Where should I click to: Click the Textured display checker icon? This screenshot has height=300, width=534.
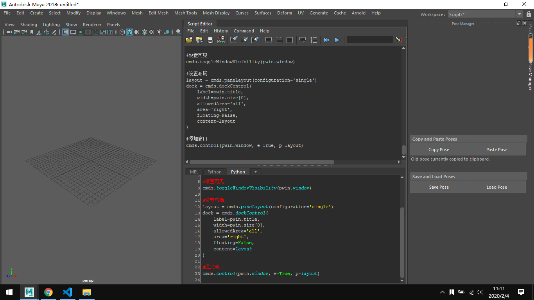(x=152, y=32)
